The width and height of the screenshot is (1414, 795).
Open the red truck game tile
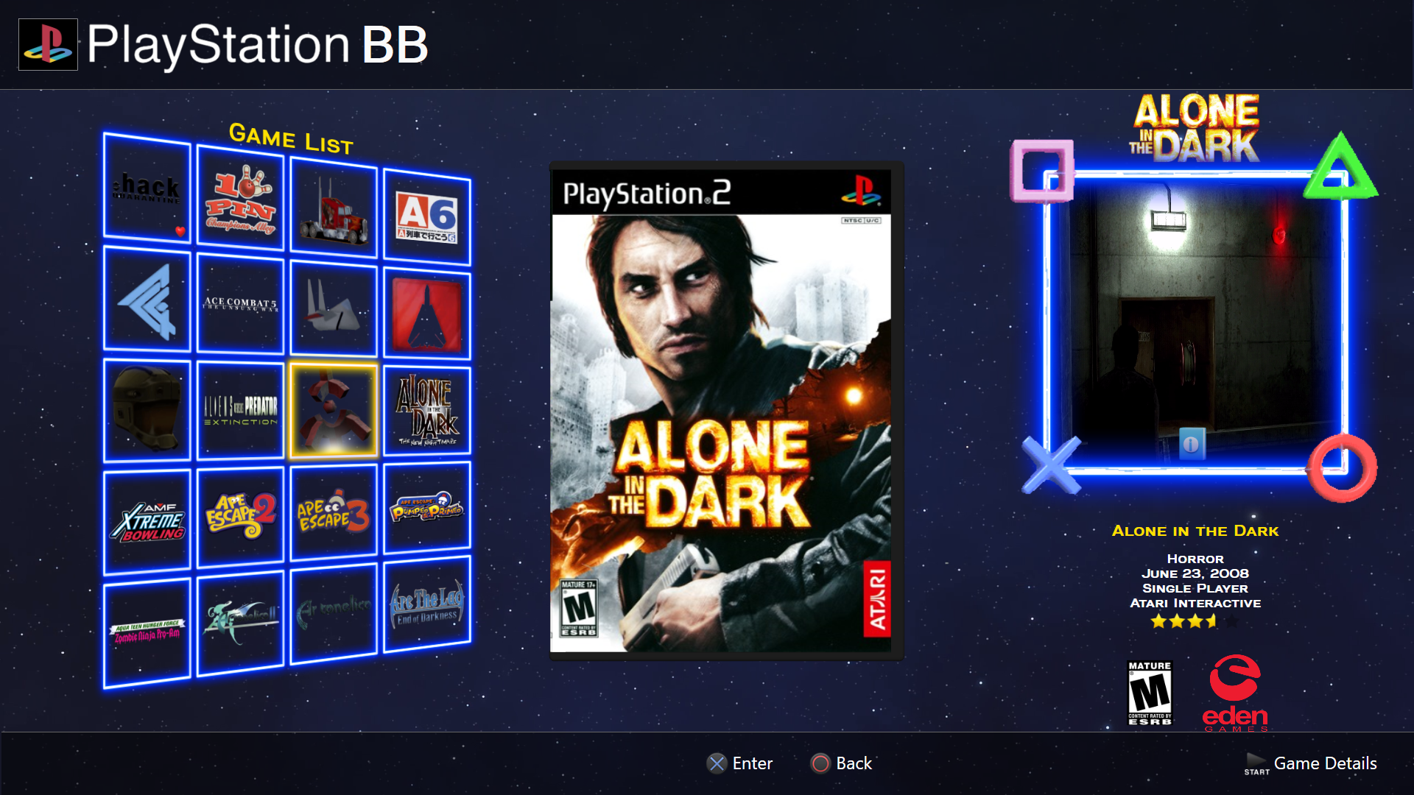tap(334, 210)
